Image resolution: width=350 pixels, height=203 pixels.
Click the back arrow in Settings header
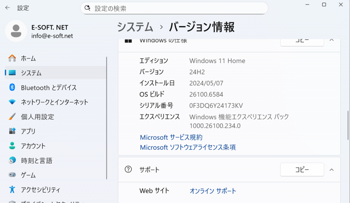click(8, 8)
